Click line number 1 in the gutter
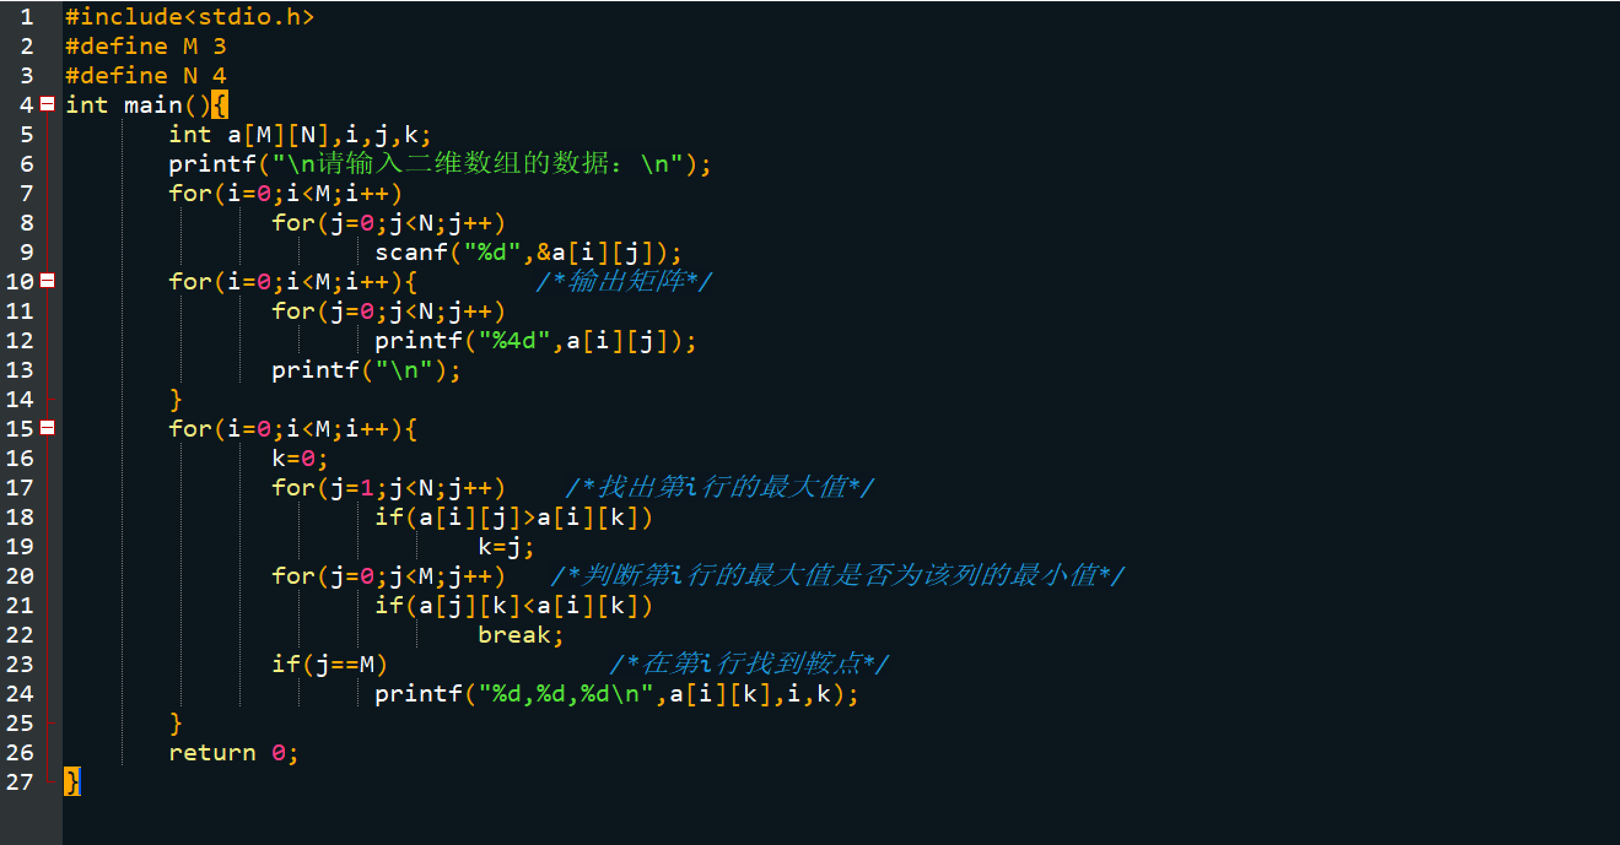 (x=26, y=17)
